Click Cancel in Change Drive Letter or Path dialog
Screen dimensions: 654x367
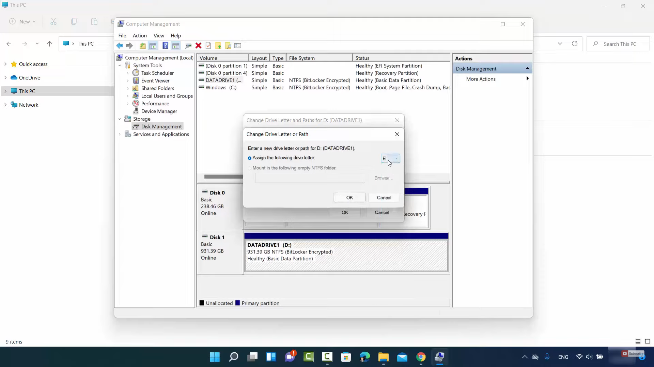(384, 197)
